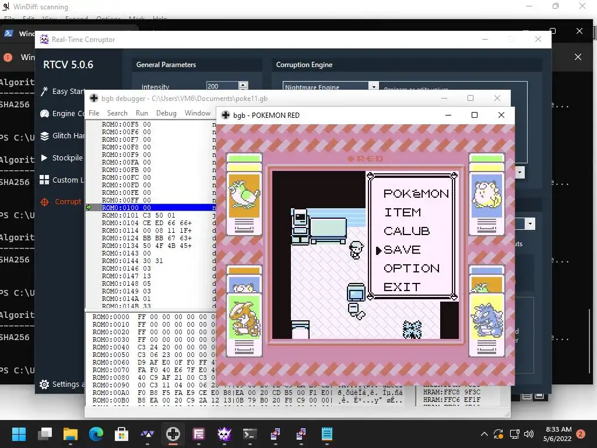Click the red Corrupt button in RTCV
Image resolution: width=597 pixels, height=448 pixels.
point(61,201)
